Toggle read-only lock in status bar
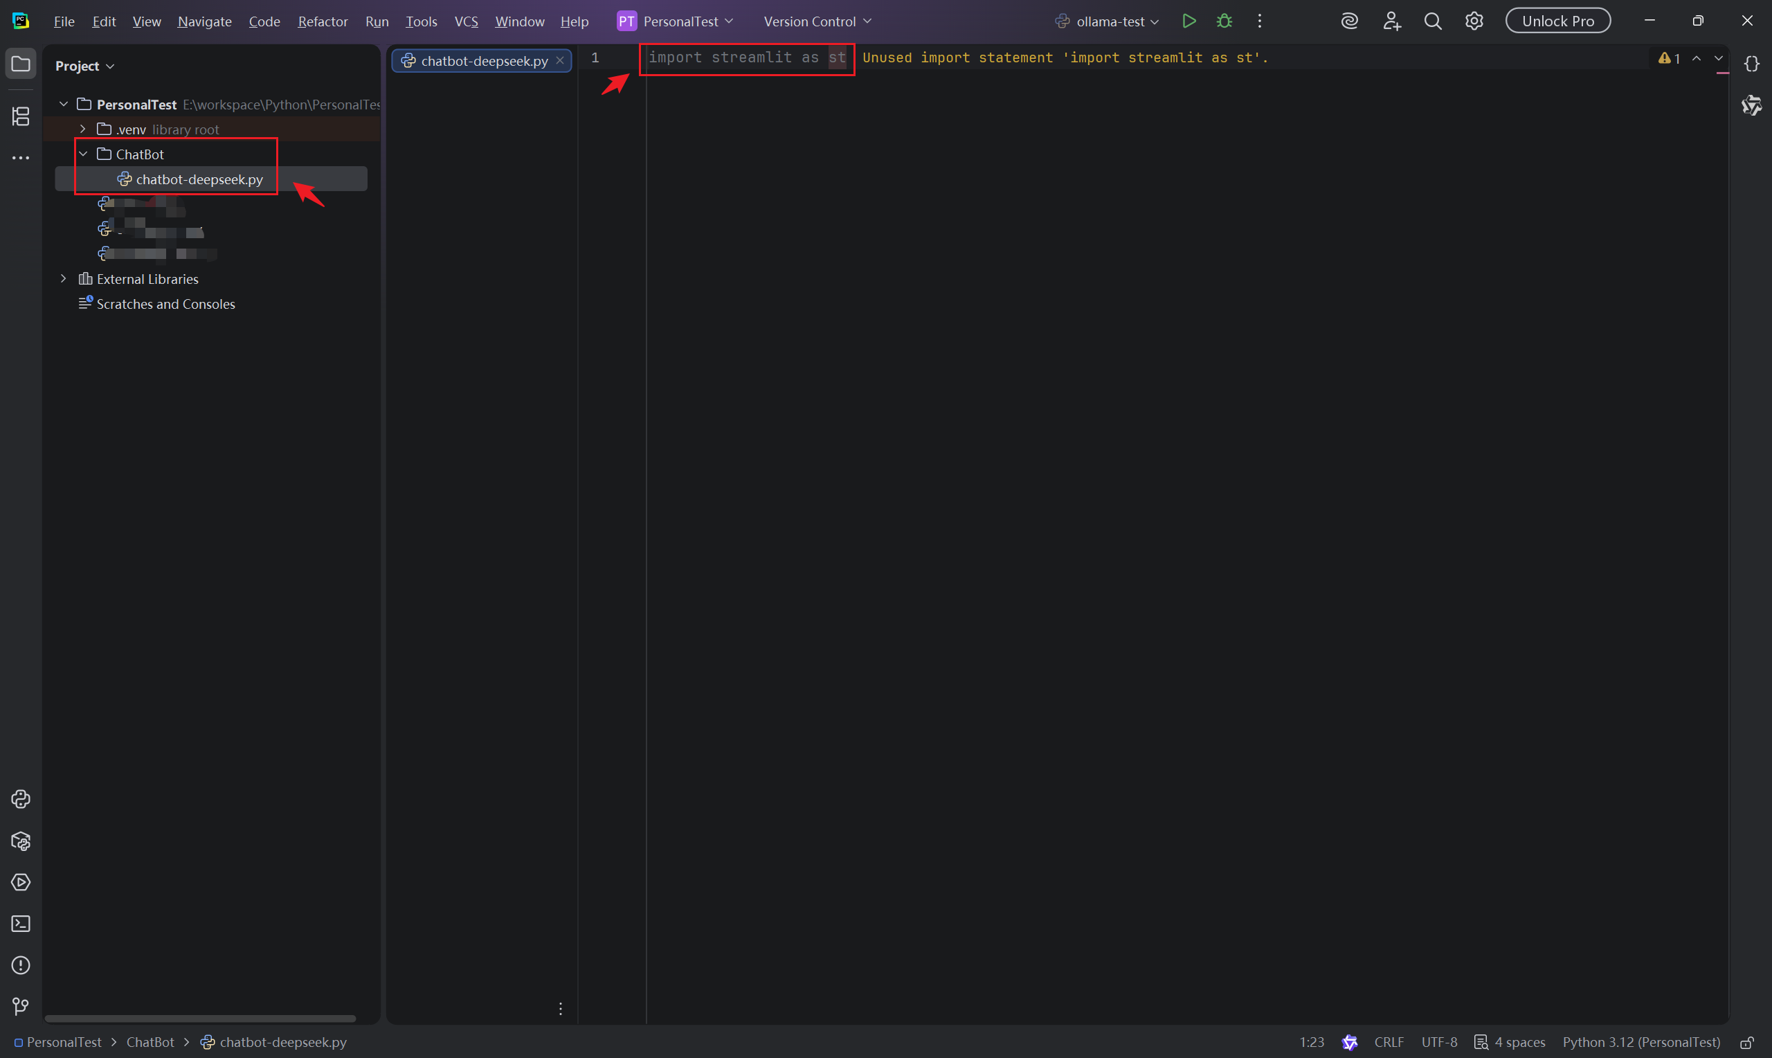 point(1746,1042)
